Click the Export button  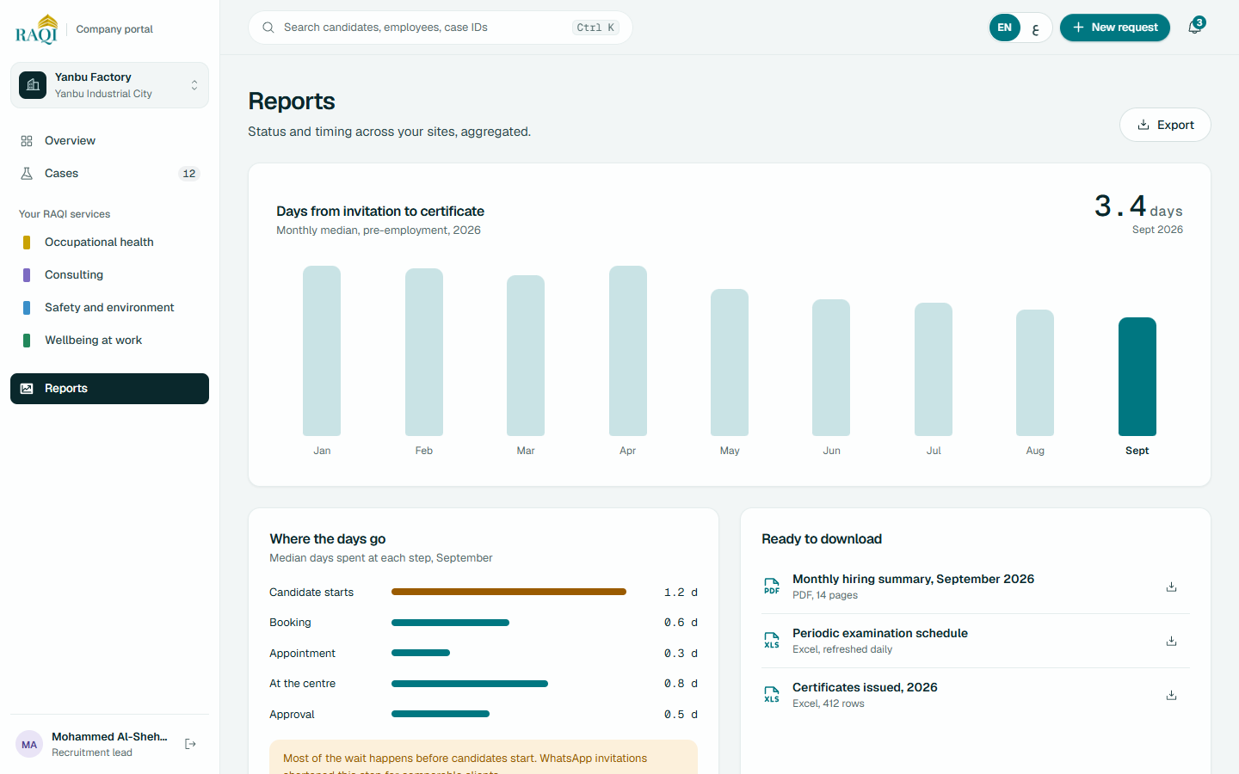click(1165, 125)
